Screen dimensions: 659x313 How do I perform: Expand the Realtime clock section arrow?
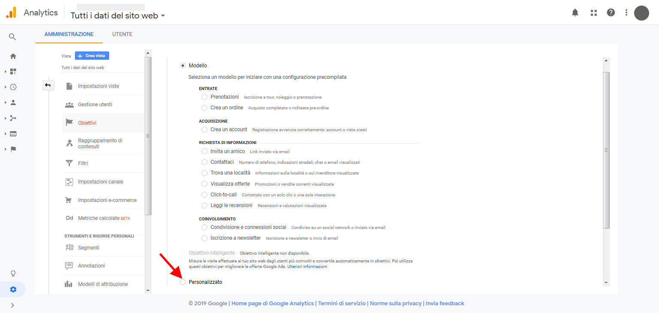pyautogui.click(x=6, y=87)
